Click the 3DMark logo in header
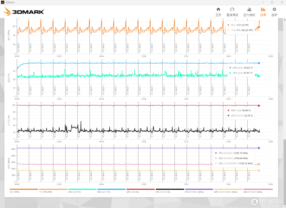 coord(24,11)
